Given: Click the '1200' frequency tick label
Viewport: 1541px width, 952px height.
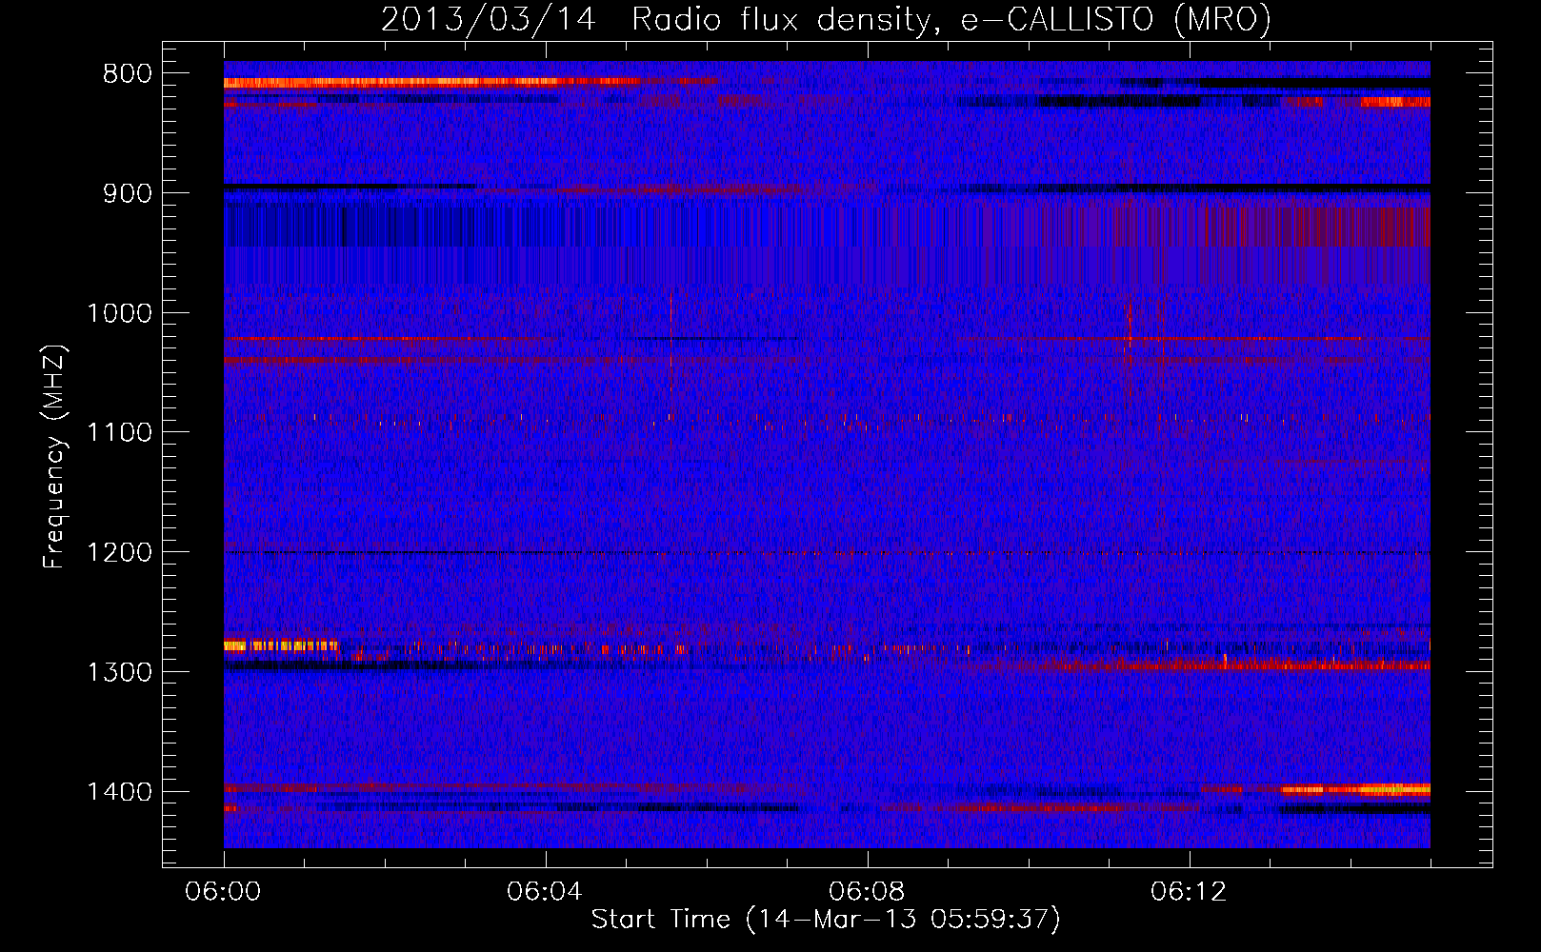Looking at the screenshot, I should coord(119,553).
